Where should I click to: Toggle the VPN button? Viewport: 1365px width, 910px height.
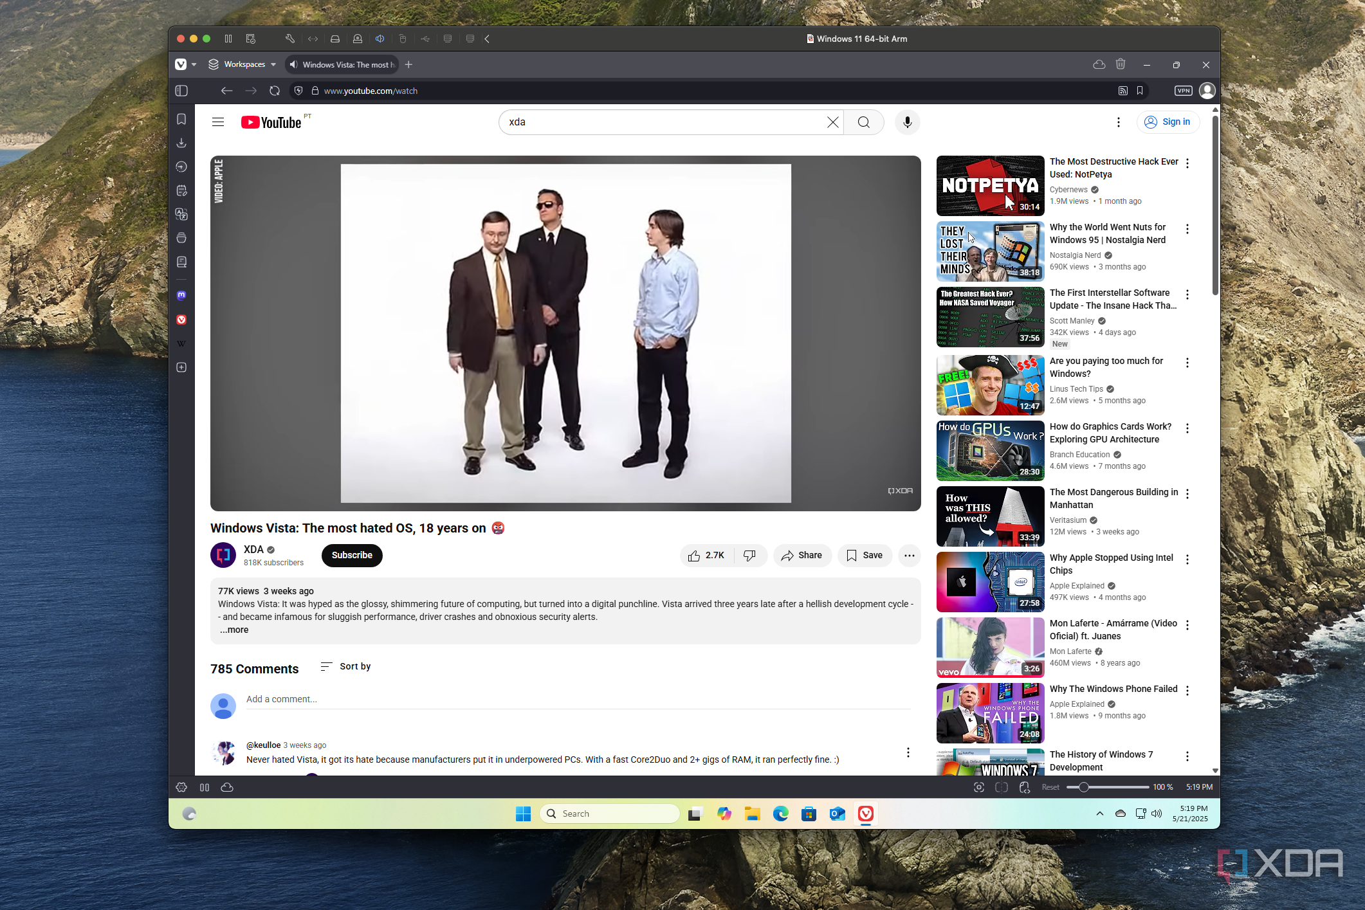point(1184,91)
